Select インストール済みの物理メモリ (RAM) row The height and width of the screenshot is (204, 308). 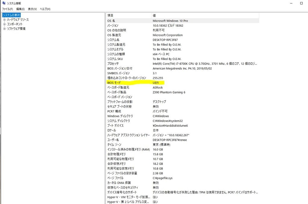coord(183,149)
